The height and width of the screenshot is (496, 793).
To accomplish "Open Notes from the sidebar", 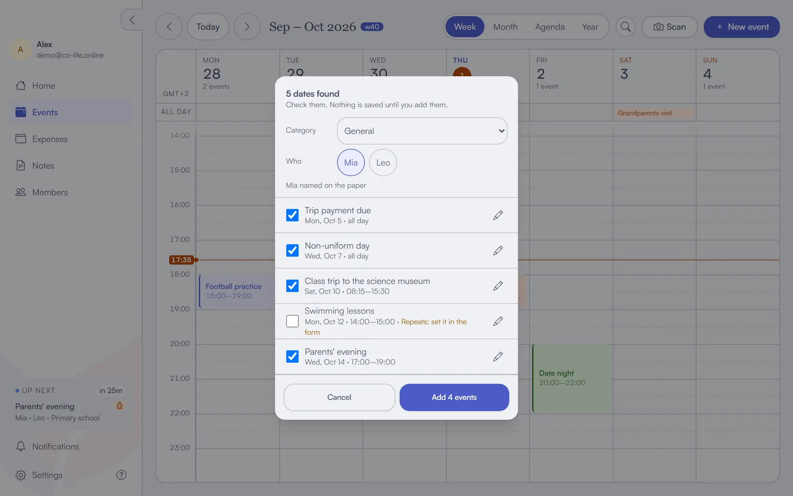I will (x=71, y=165).
